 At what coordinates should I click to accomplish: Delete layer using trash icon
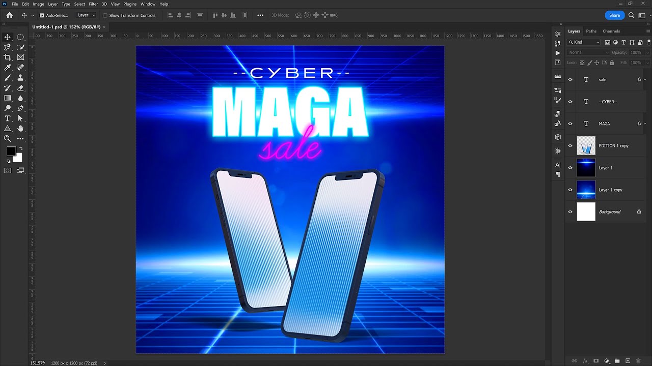pyautogui.click(x=638, y=361)
